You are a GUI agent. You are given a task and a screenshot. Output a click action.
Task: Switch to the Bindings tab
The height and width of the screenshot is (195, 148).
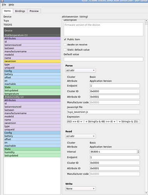pyautogui.click(x=20, y=11)
